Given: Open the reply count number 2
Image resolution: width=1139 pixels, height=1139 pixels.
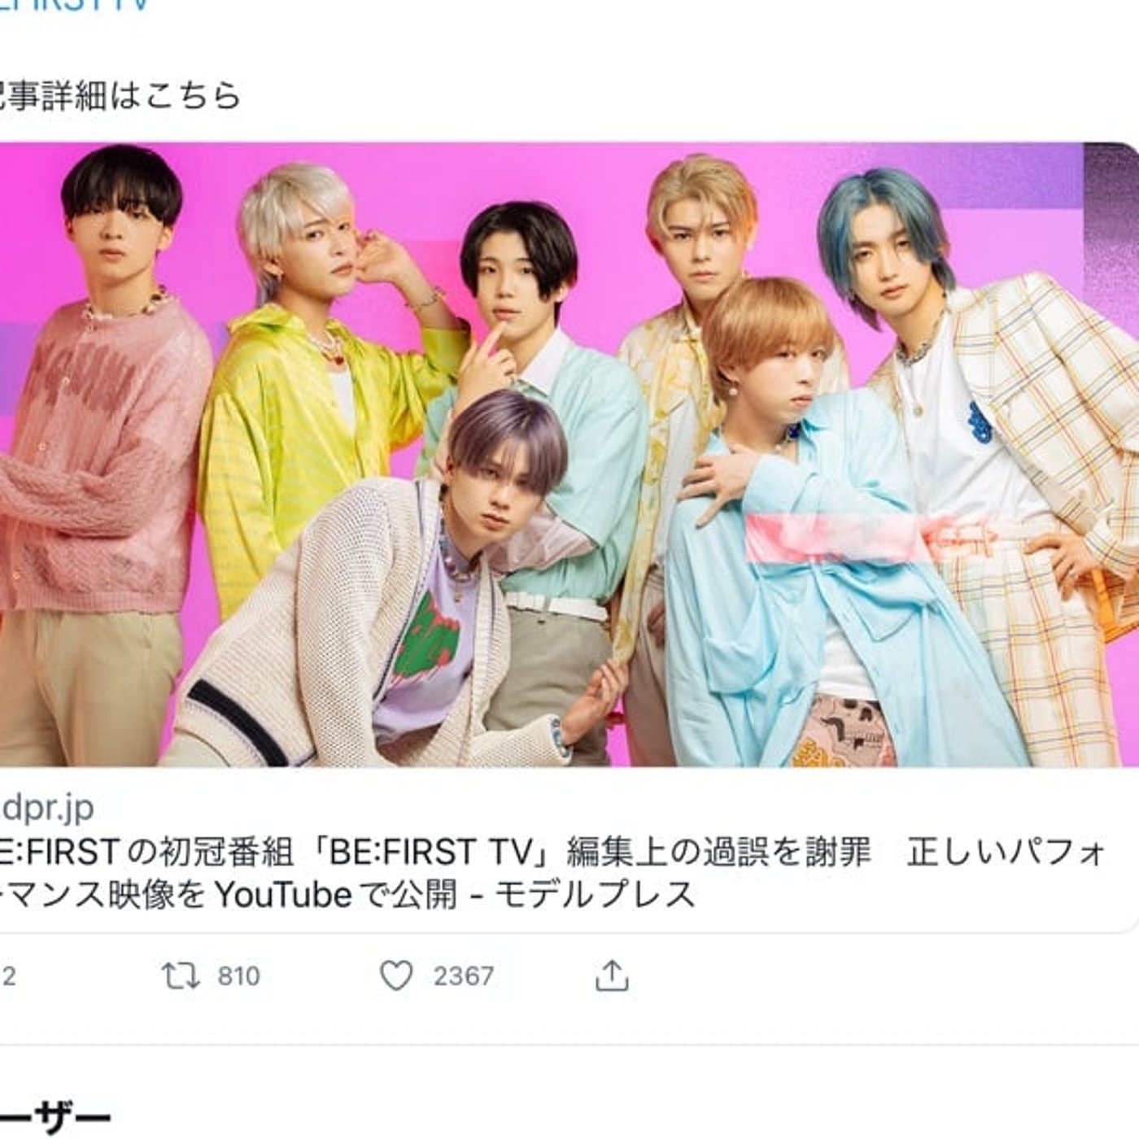Looking at the screenshot, I should coord(8,975).
